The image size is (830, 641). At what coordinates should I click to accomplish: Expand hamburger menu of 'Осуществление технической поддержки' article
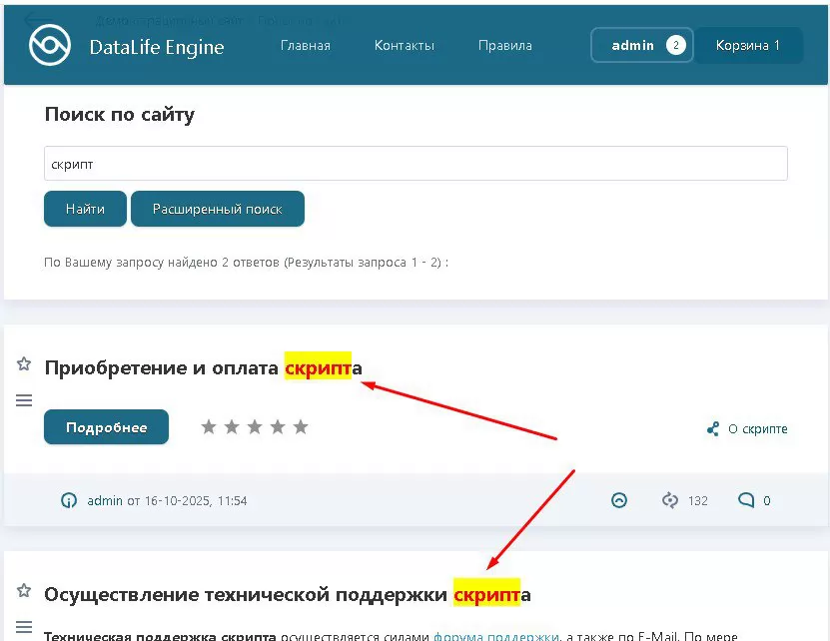pos(24,626)
